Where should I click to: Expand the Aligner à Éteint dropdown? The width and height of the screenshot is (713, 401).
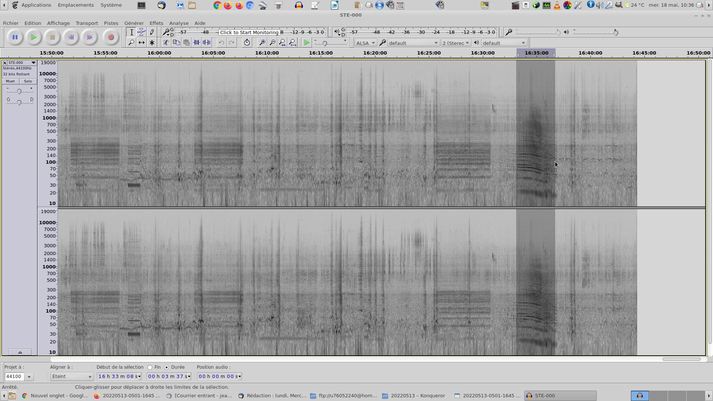tap(72, 376)
